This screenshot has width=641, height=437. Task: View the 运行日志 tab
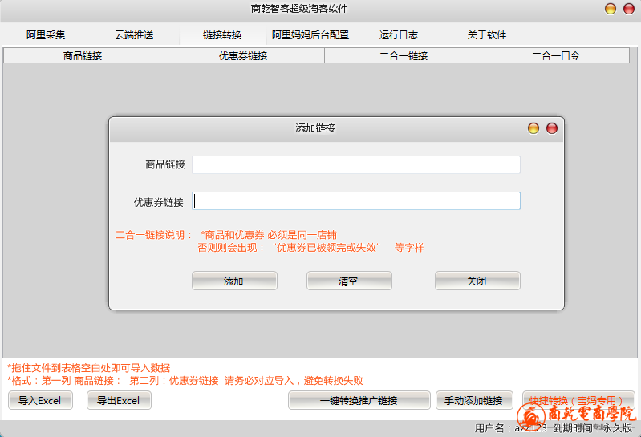pyautogui.click(x=399, y=35)
